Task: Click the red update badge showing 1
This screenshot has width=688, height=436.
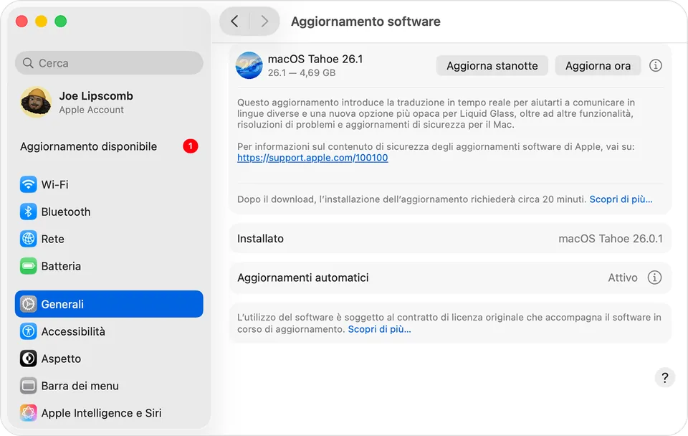Action: coord(191,146)
